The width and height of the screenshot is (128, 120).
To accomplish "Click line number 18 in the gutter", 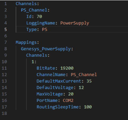I will coord(4,113).
